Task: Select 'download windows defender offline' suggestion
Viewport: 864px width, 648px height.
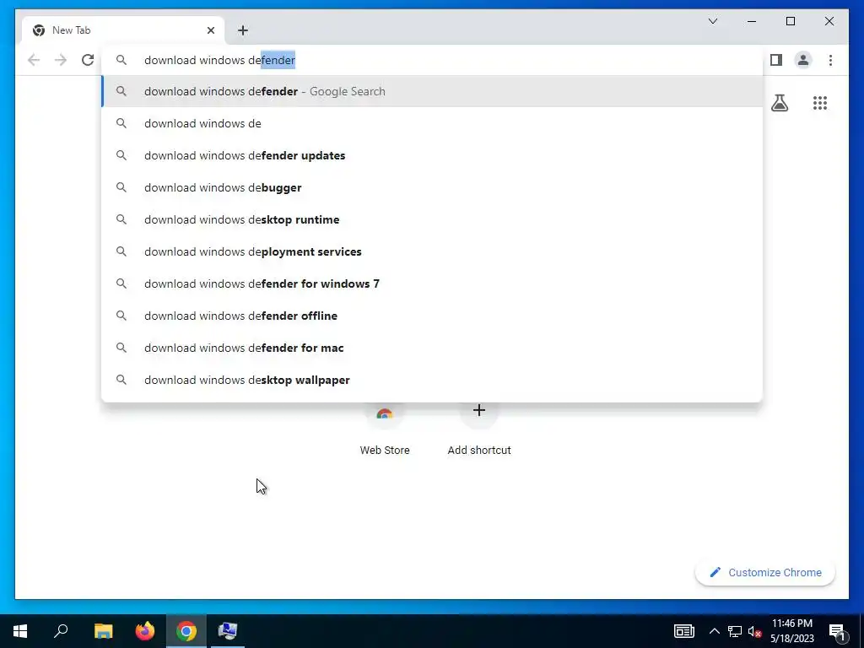Action: [x=432, y=316]
